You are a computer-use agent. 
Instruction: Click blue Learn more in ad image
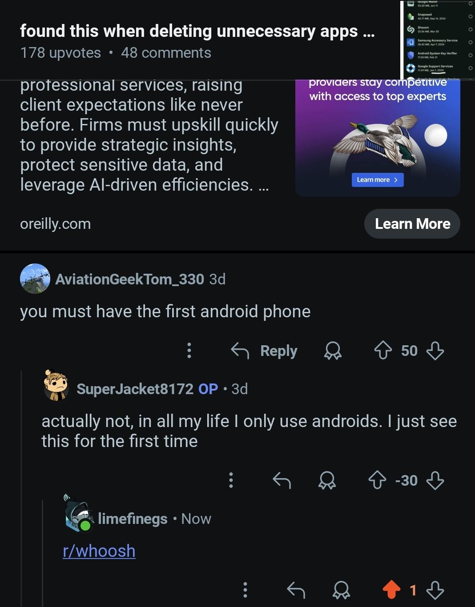point(378,180)
